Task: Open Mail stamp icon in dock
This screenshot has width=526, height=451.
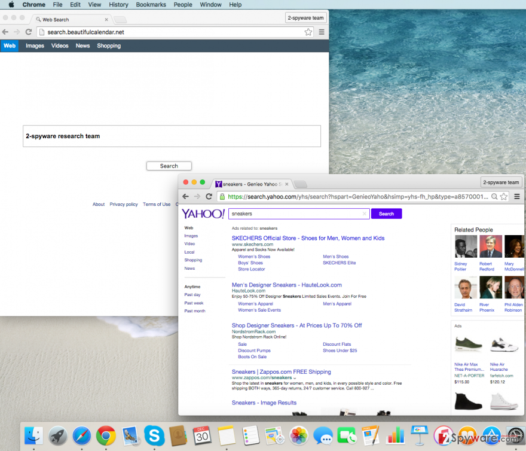Action: pos(130,435)
